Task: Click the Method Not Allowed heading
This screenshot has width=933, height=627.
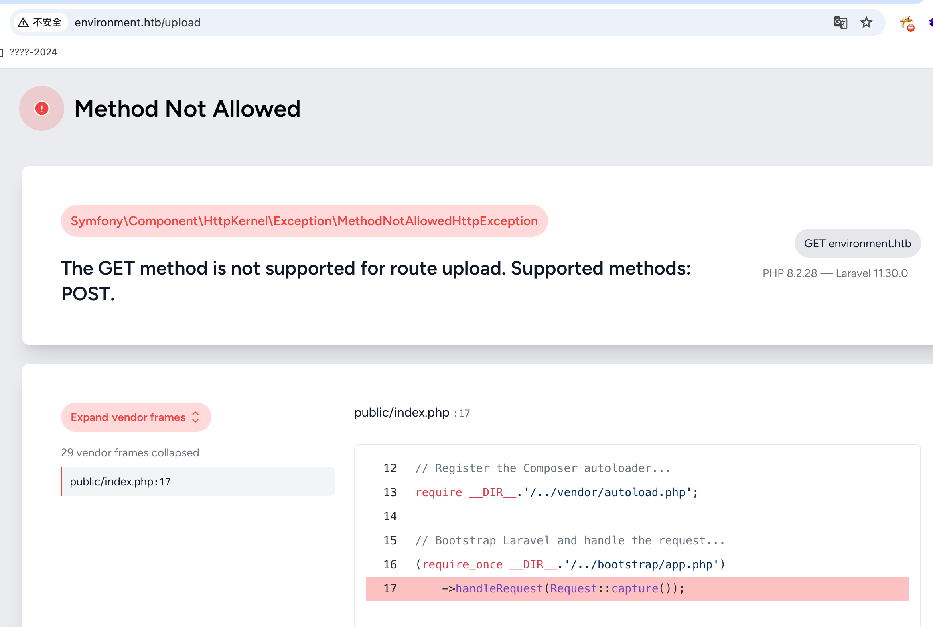Action: (187, 109)
